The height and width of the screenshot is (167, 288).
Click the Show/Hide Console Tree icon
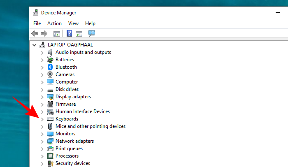coord(57,33)
